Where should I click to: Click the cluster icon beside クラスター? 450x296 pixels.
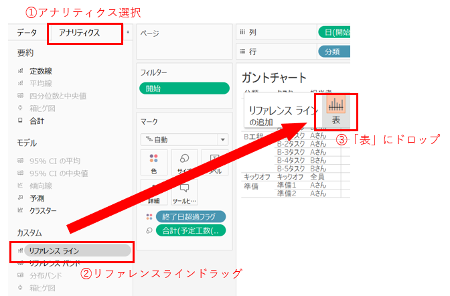(20, 210)
